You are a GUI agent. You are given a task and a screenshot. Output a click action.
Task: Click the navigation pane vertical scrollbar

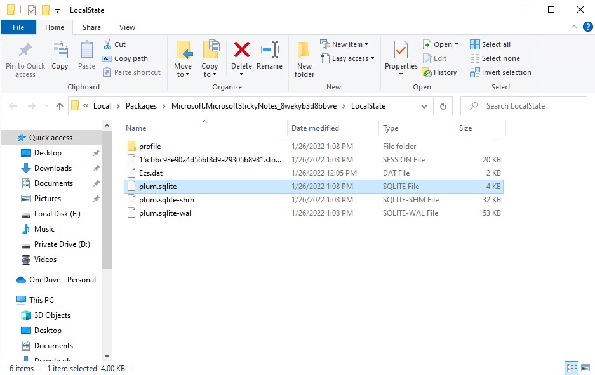(107, 190)
